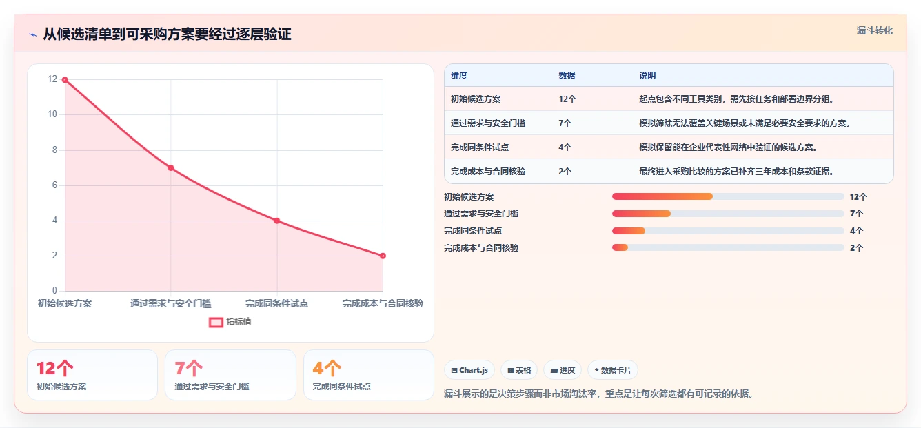Viewport: 921px width, 428px height.
Task: Toggle the 指标值 legend swatch under the chart
Action: tap(216, 322)
